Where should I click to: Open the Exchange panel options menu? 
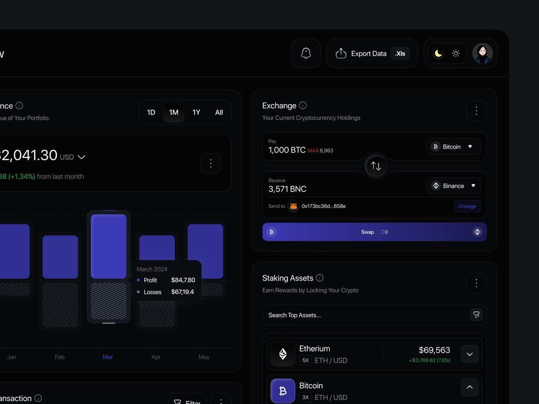(x=476, y=110)
